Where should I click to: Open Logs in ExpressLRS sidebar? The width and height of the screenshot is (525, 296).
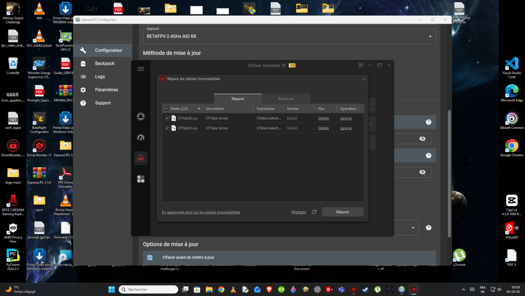point(100,77)
